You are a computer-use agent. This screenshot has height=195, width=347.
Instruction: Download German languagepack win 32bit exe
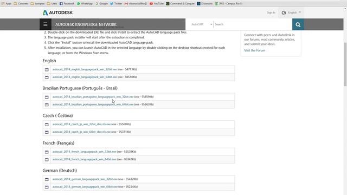click(x=85, y=179)
